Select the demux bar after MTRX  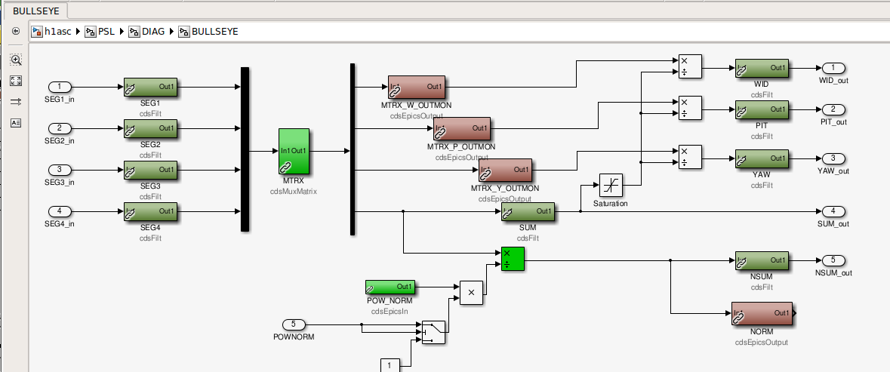coord(353,149)
